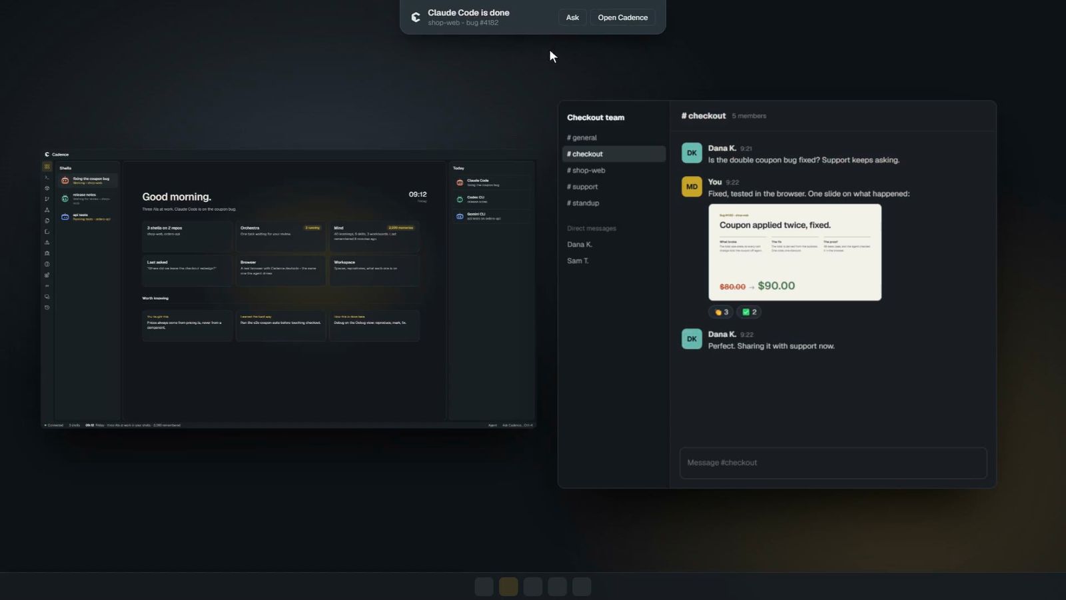Screen dimensions: 1066x600
Task: Click the first dock slot in the taskbar
Action: pyautogui.click(x=484, y=587)
